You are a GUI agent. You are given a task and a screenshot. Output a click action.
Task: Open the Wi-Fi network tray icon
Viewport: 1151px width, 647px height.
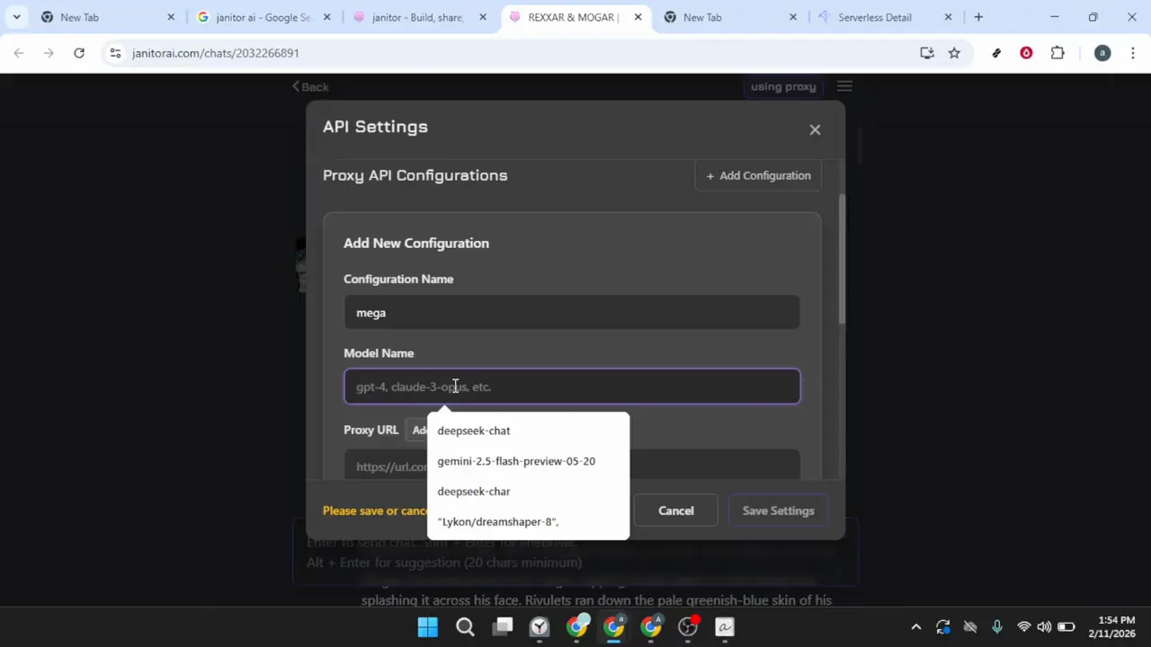[x=1023, y=627]
